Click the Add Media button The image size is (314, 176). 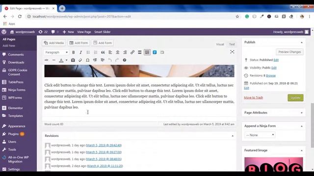54,43
